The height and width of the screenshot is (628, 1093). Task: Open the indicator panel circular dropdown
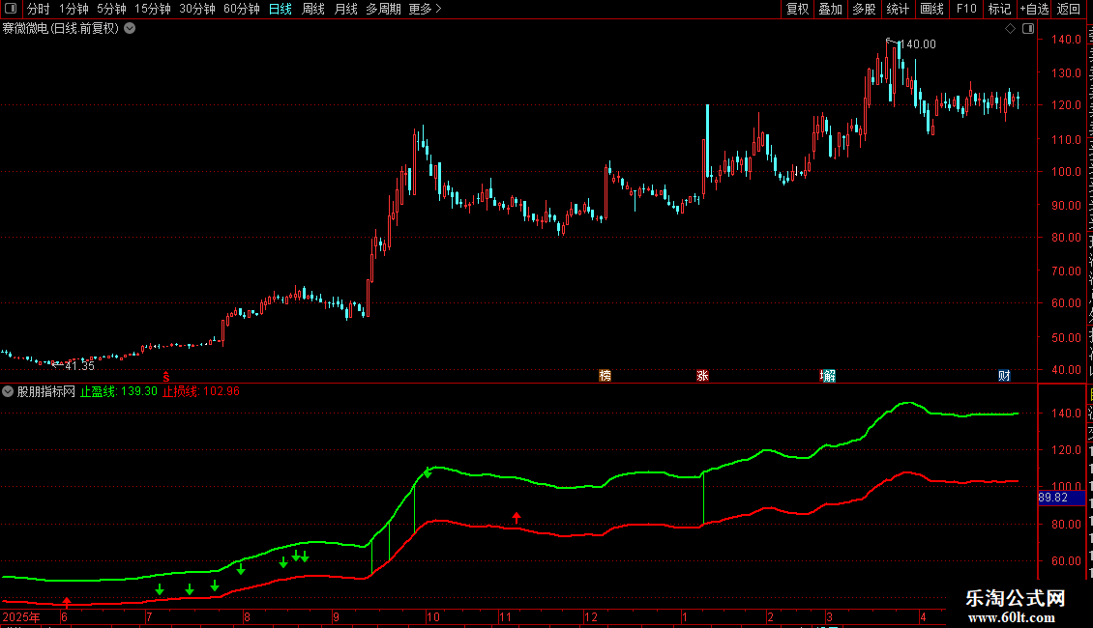8,391
